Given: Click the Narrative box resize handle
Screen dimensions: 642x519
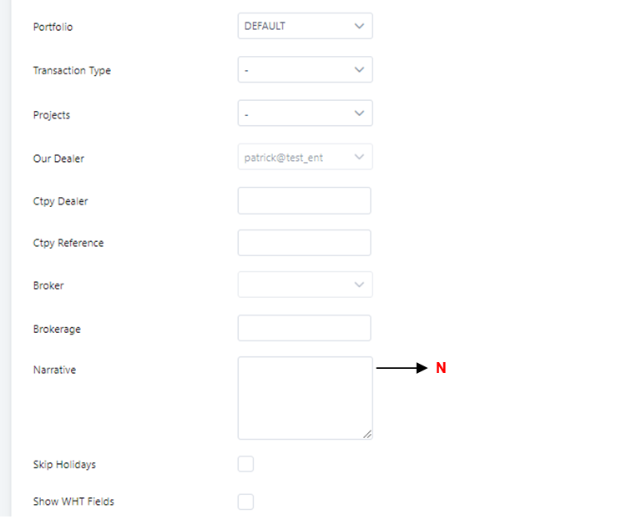Looking at the screenshot, I should [x=367, y=434].
